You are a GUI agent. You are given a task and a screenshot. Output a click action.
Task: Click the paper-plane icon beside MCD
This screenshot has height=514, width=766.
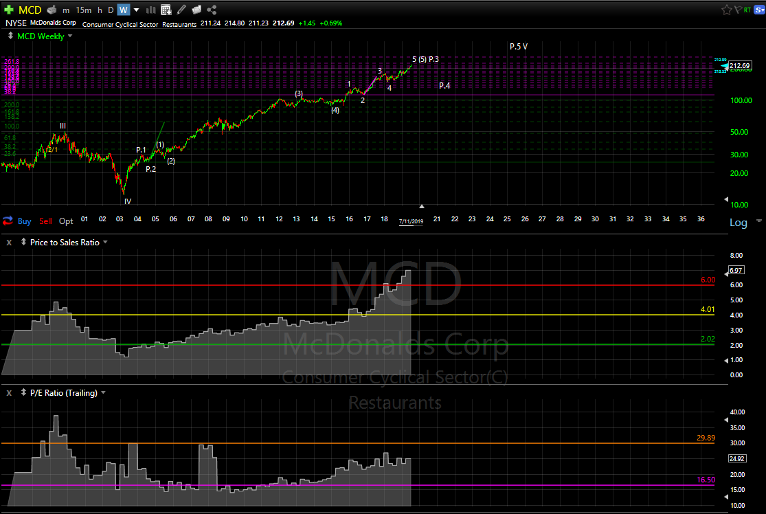52,10
